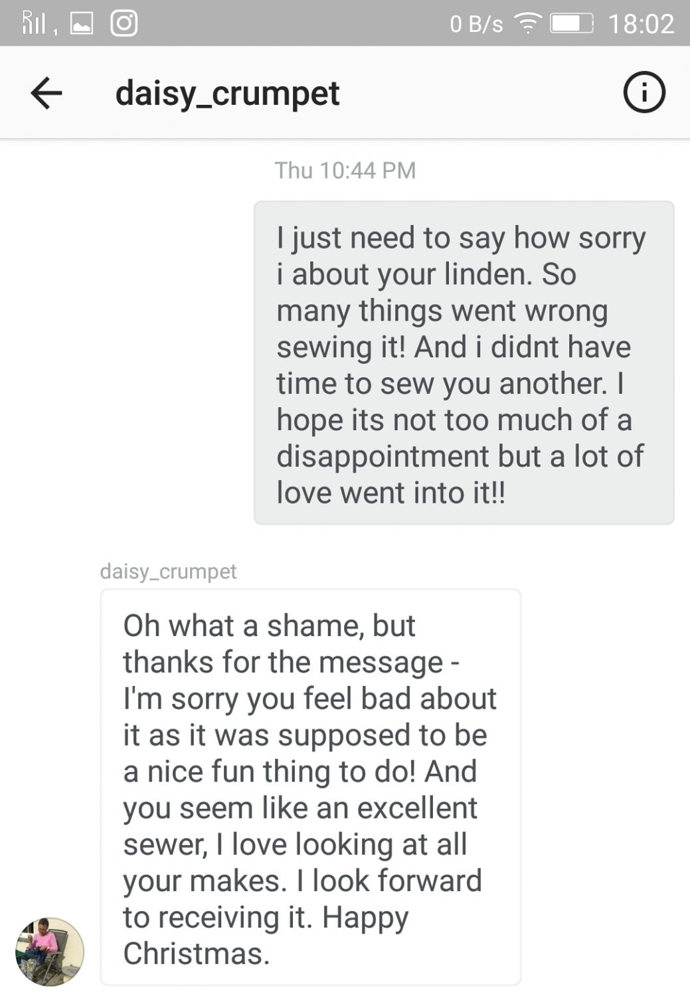Screen dimensions: 690x996
Task: Tap the picture notification icon in status bar
Action: 82,25
